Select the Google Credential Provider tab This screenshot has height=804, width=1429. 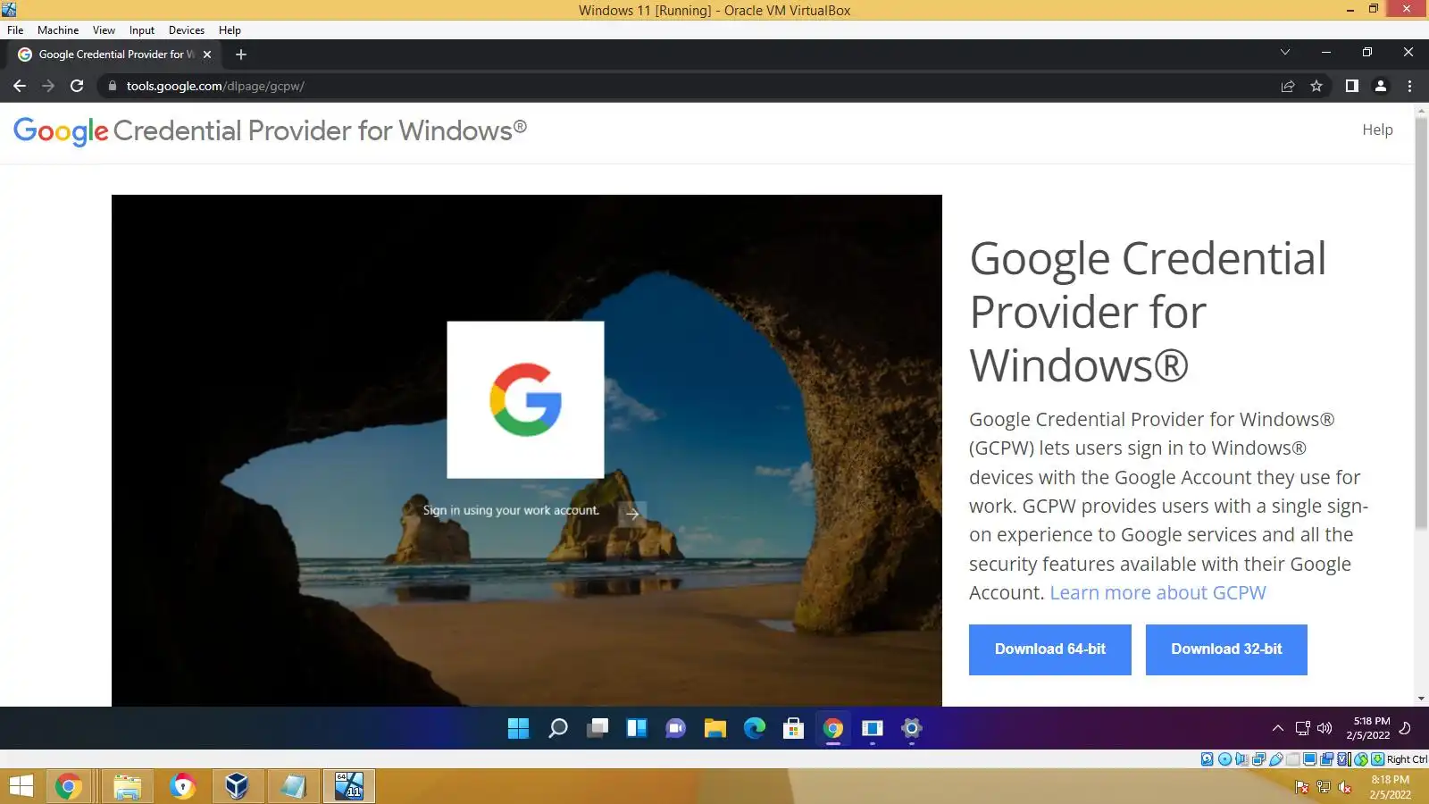(116, 54)
